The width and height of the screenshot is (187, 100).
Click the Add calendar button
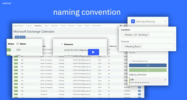17,37
